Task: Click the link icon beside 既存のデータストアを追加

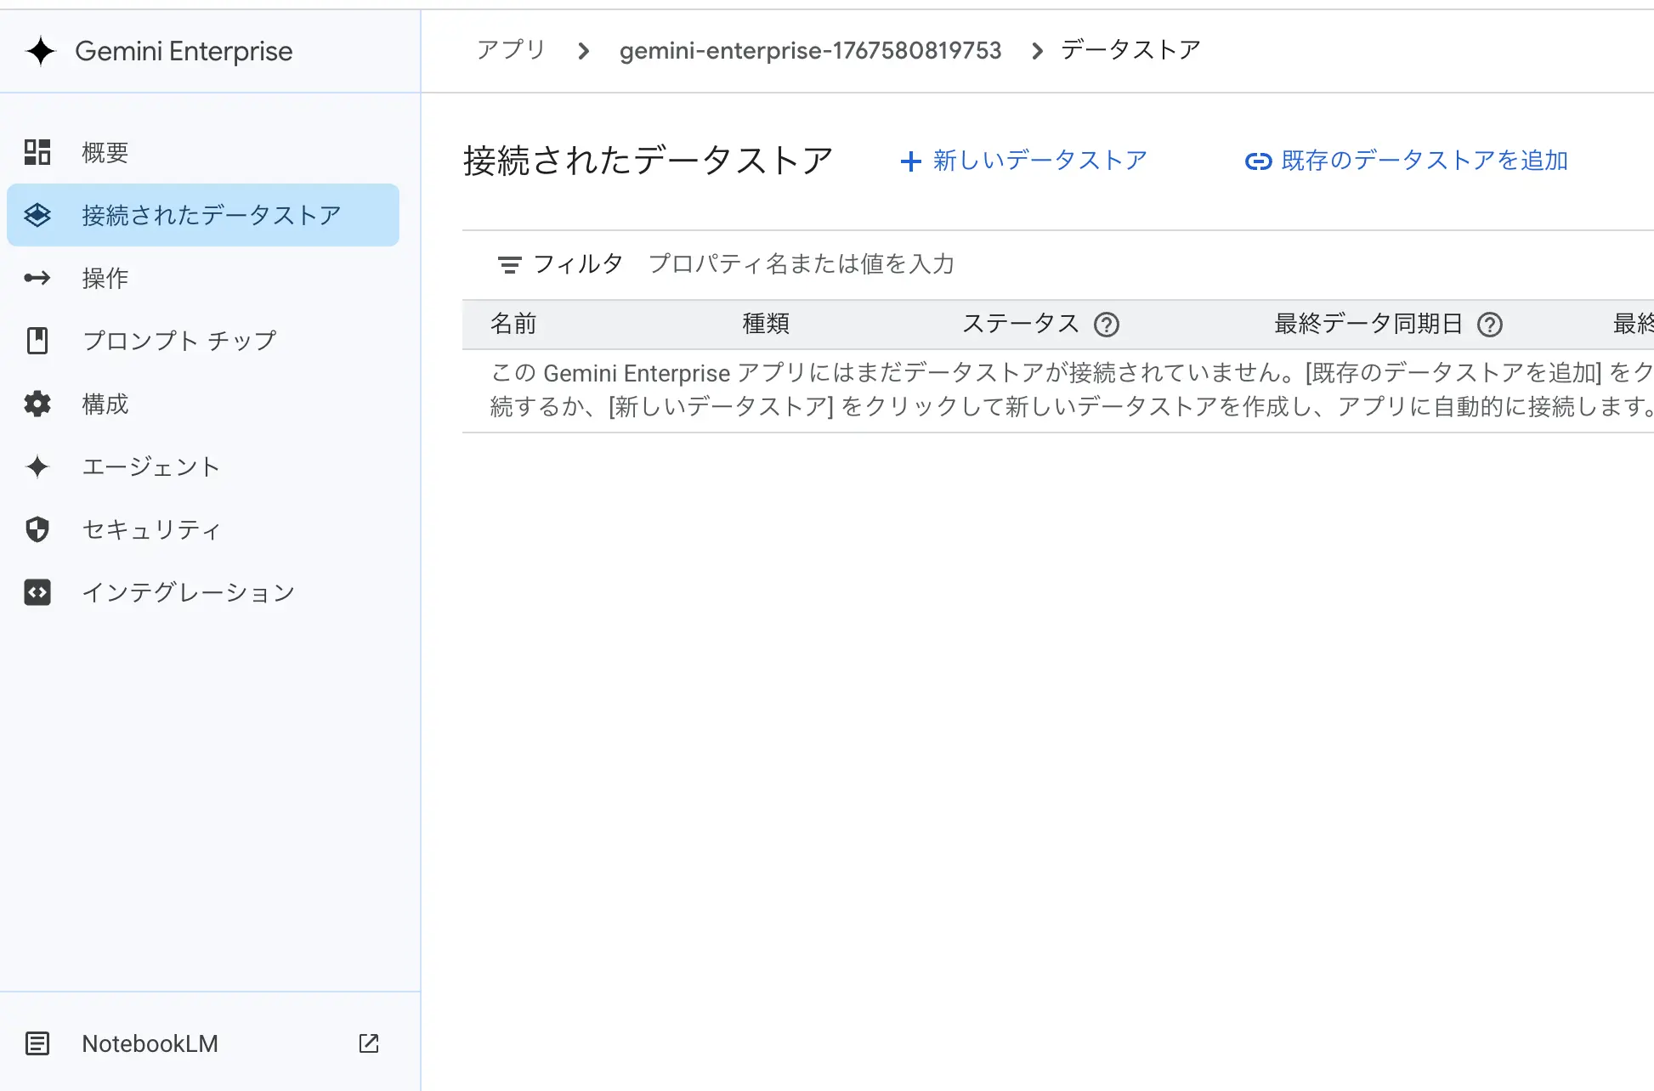Action: point(1259,161)
